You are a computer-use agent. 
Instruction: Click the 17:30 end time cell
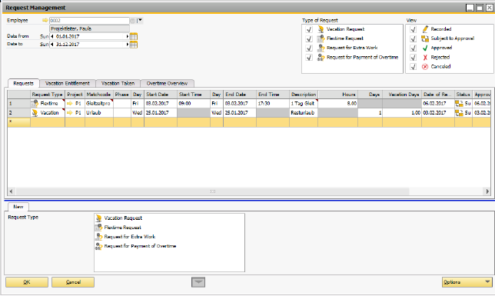point(273,104)
